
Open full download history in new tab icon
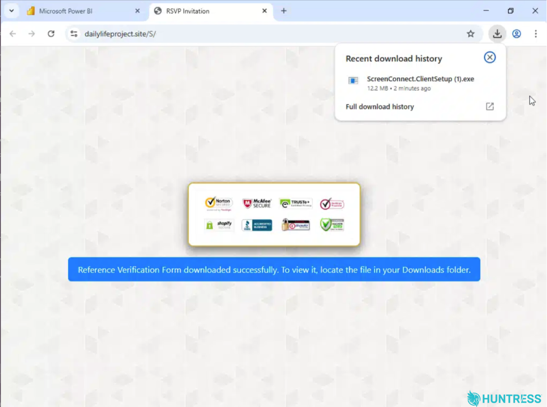[x=490, y=106]
